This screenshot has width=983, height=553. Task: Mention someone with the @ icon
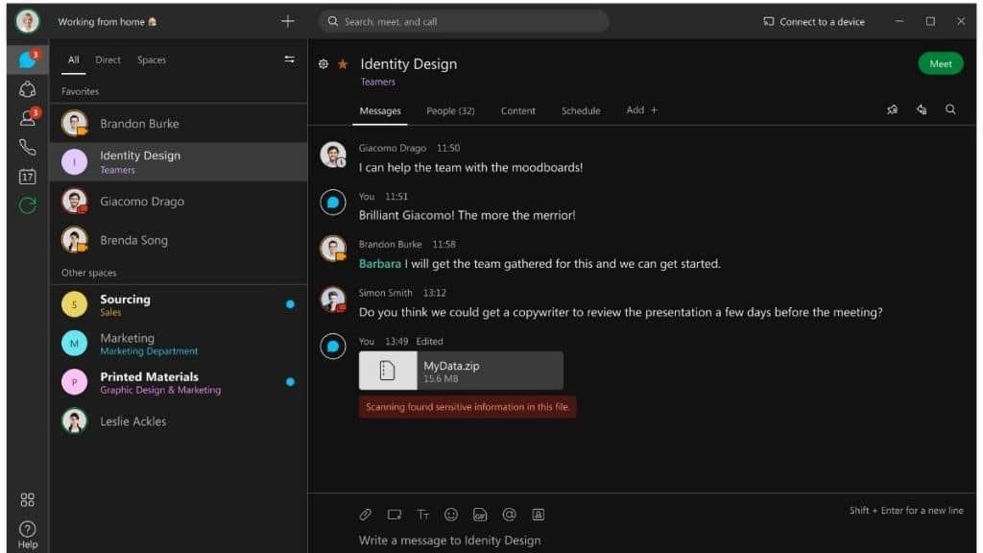509,515
